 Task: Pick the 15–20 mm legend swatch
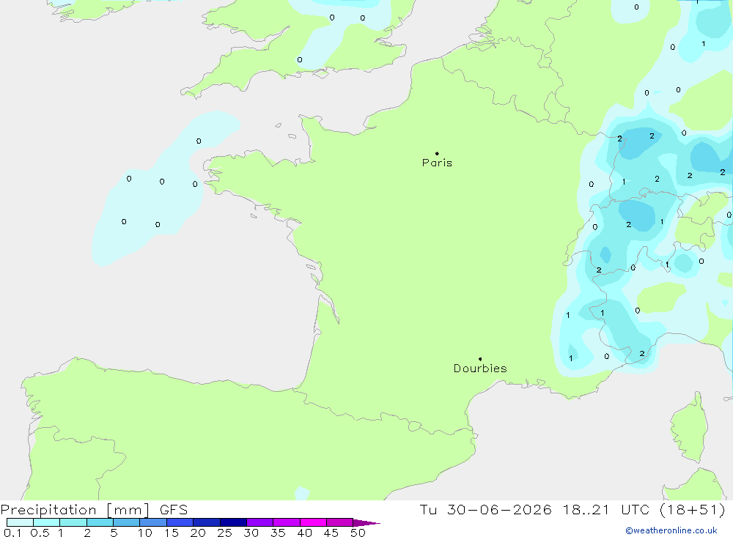(180, 522)
